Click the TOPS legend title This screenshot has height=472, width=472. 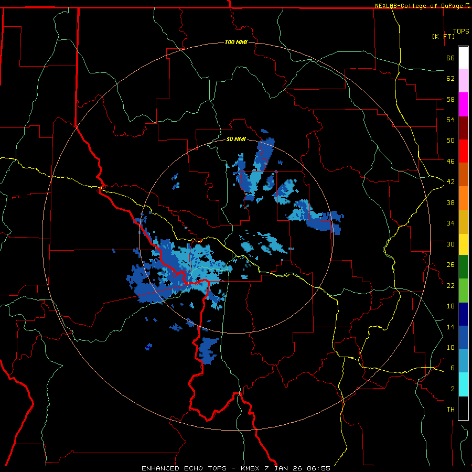click(461, 31)
